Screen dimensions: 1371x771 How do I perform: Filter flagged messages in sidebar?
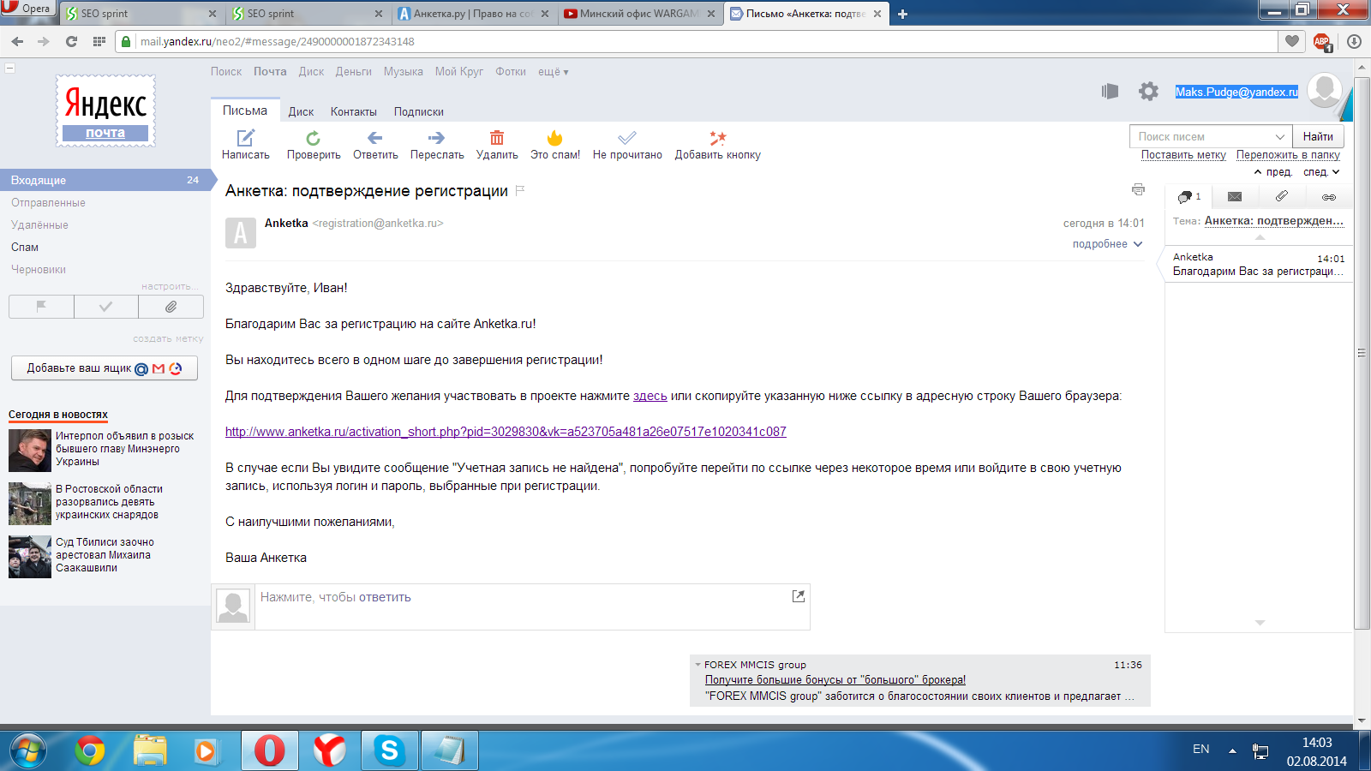tap(41, 307)
